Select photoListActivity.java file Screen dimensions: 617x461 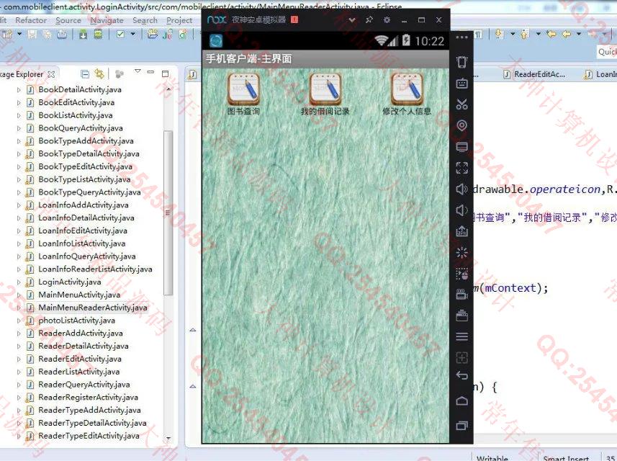77,321
